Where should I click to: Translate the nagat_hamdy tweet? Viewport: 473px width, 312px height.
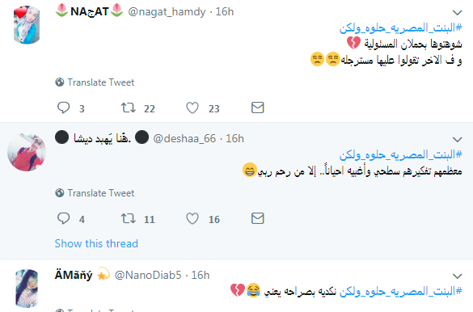point(95,82)
